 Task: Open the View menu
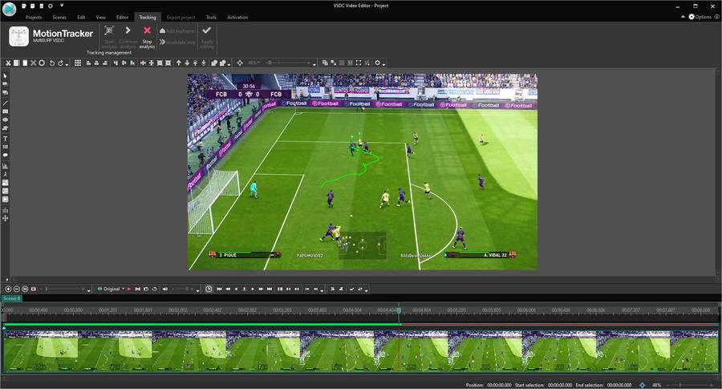click(101, 17)
